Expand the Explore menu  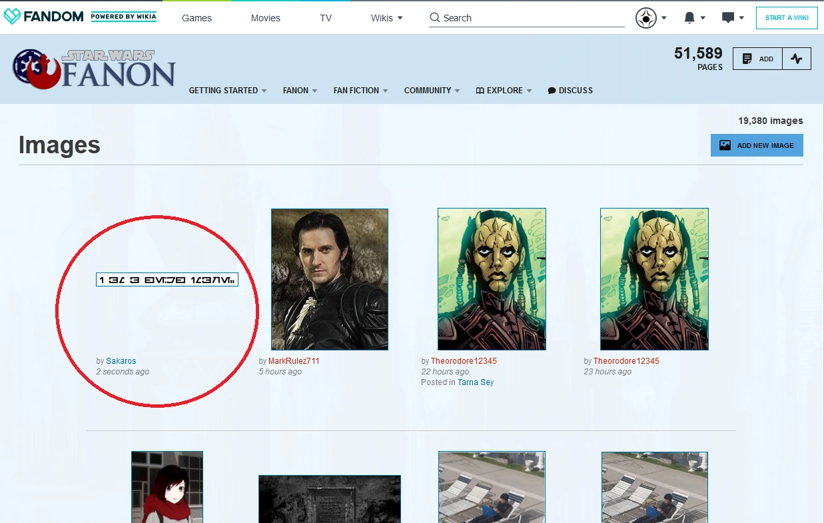click(504, 91)
